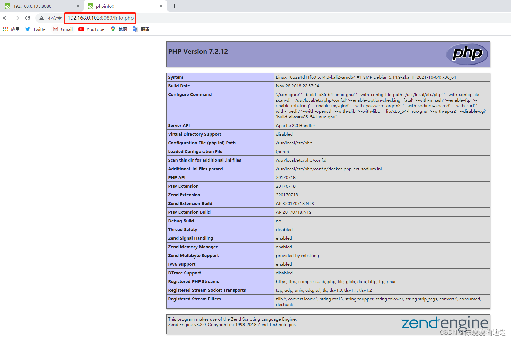511x339 pixels.
Task: Click the Zend Engine logo
Action: click(445, 323)
